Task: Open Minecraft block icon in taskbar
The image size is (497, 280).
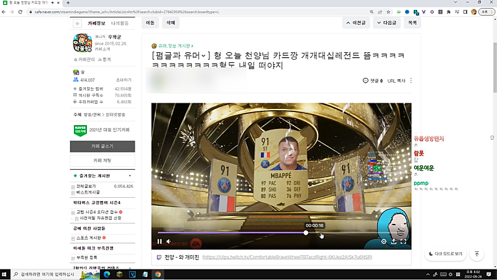Action: tap(119, 274)
